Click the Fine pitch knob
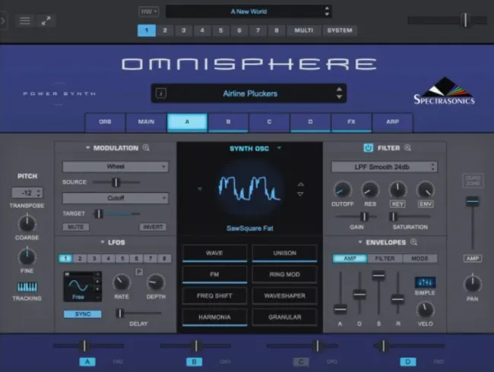The image size is (494, 372). pos(27,256)
